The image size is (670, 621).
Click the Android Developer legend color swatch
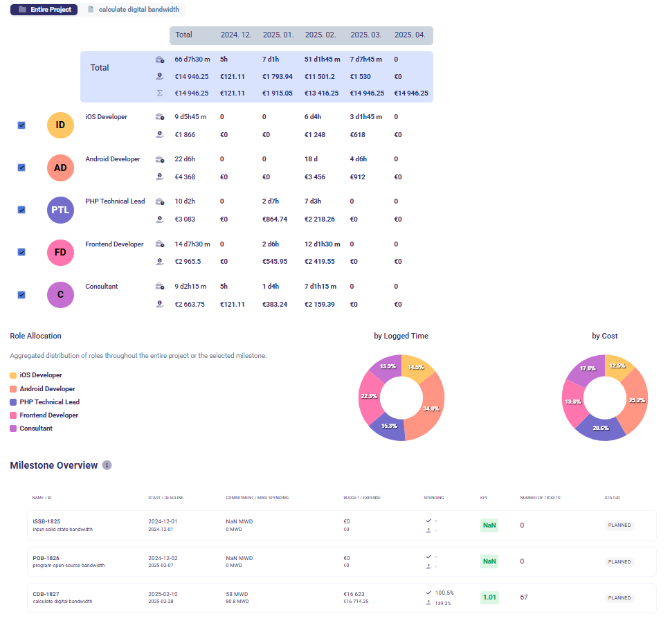13,389
